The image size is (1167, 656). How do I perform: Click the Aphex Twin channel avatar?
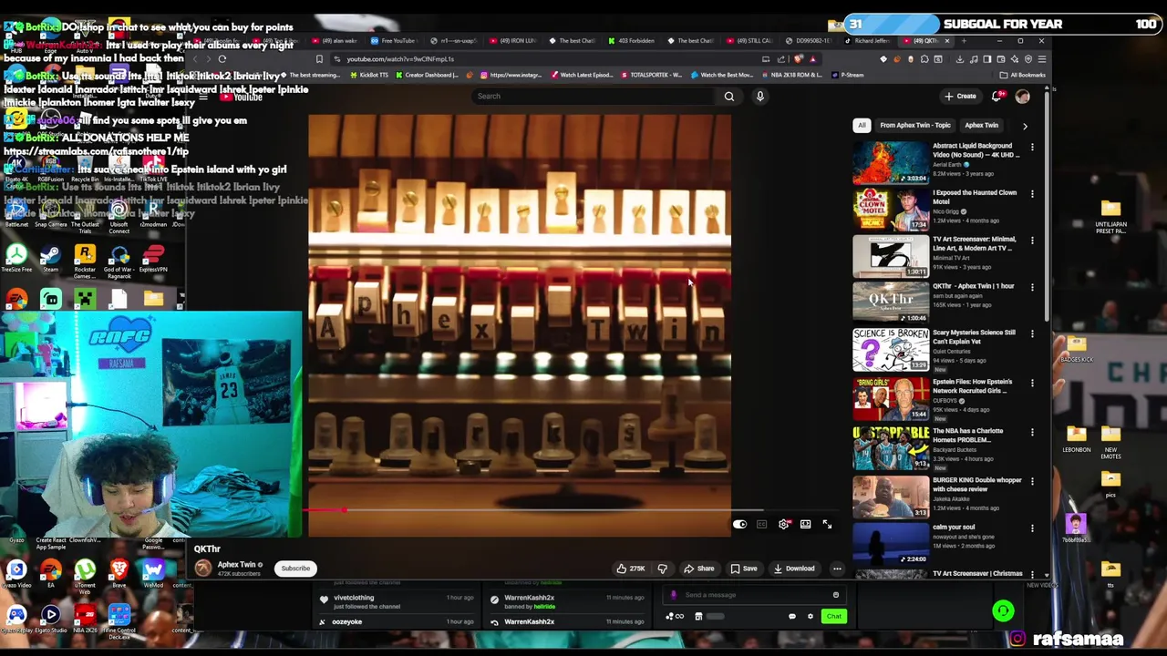(203, 569)
